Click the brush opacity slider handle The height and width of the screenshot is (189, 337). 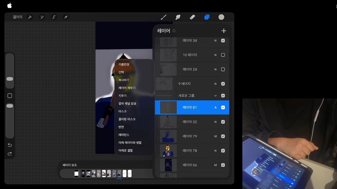point(10,106)
